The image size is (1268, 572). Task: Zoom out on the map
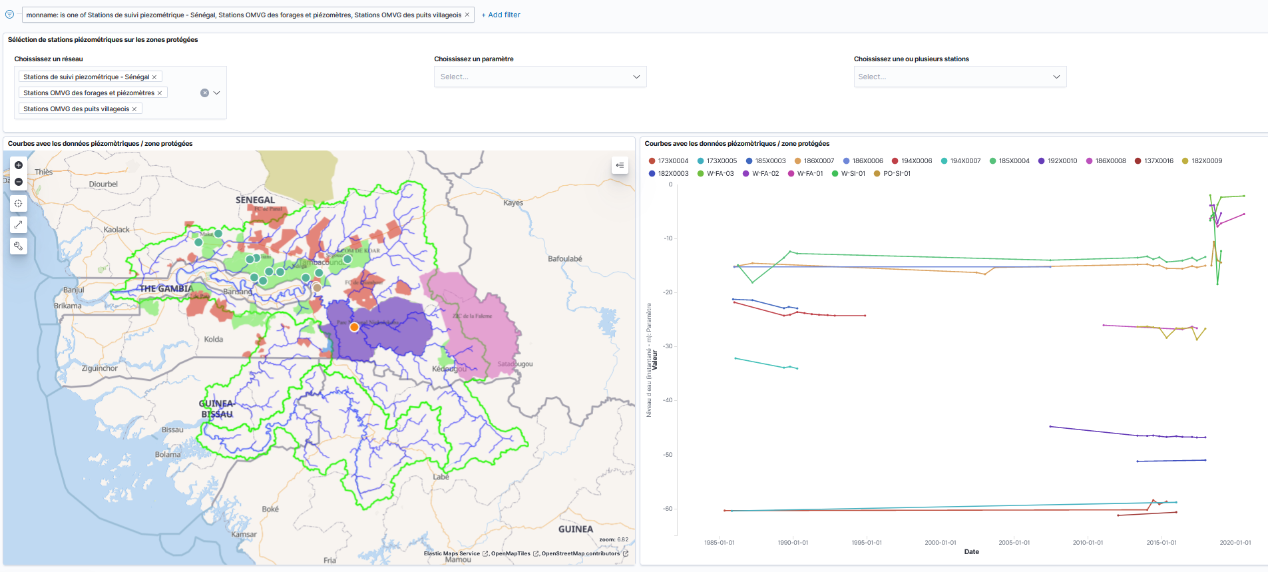click(x=19, y=182)
